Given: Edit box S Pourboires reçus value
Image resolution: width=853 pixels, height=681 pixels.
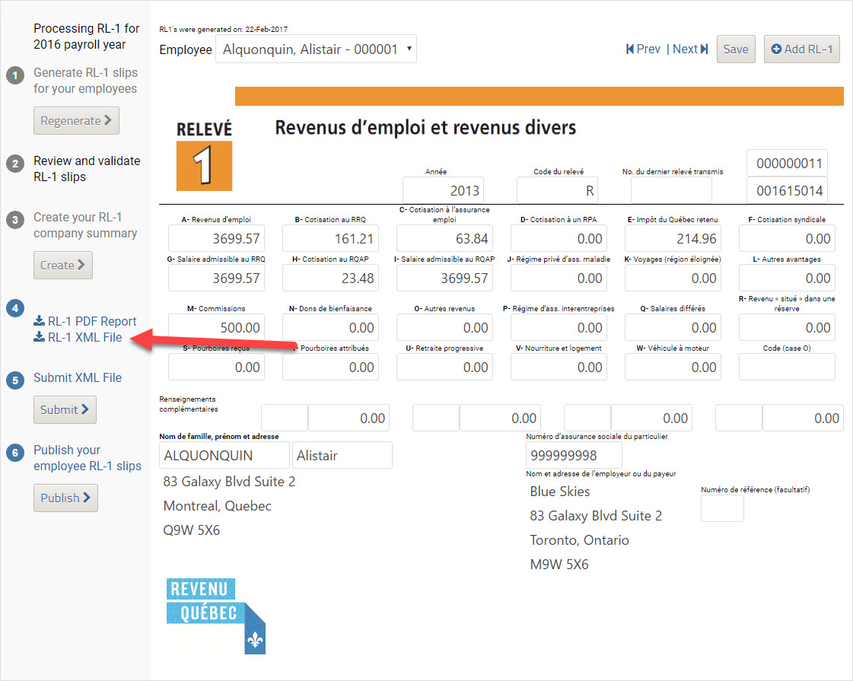Looking at the screenshot, I should 216,368.
